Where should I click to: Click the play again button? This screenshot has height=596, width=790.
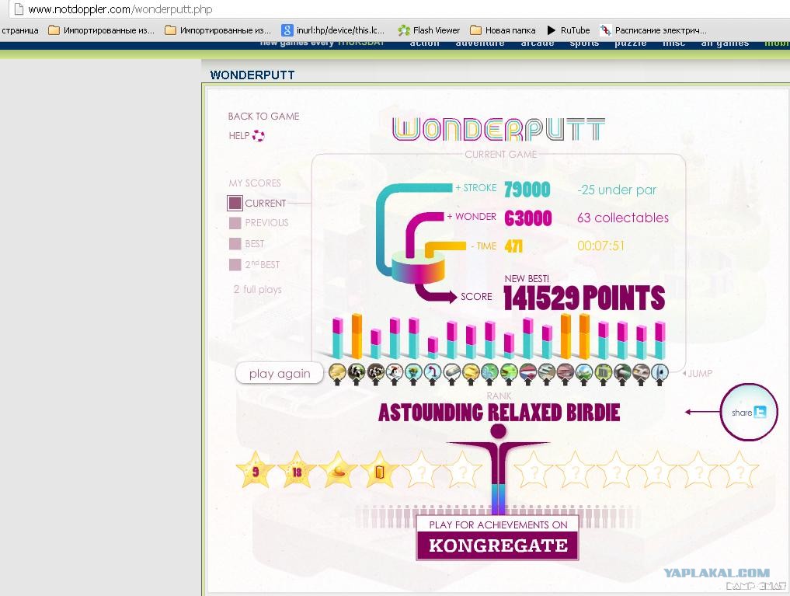tap(280, 373)
